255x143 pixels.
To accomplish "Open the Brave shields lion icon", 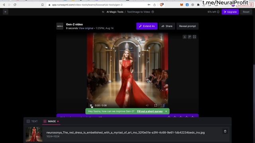I will pos(162,5).
